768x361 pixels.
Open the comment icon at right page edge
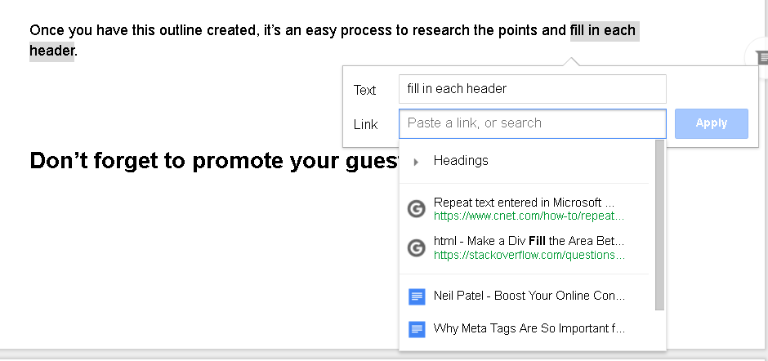click(x=761, y=57)
